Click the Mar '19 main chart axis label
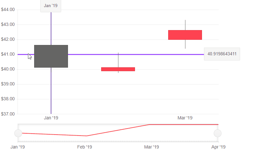 coord(185,118)
